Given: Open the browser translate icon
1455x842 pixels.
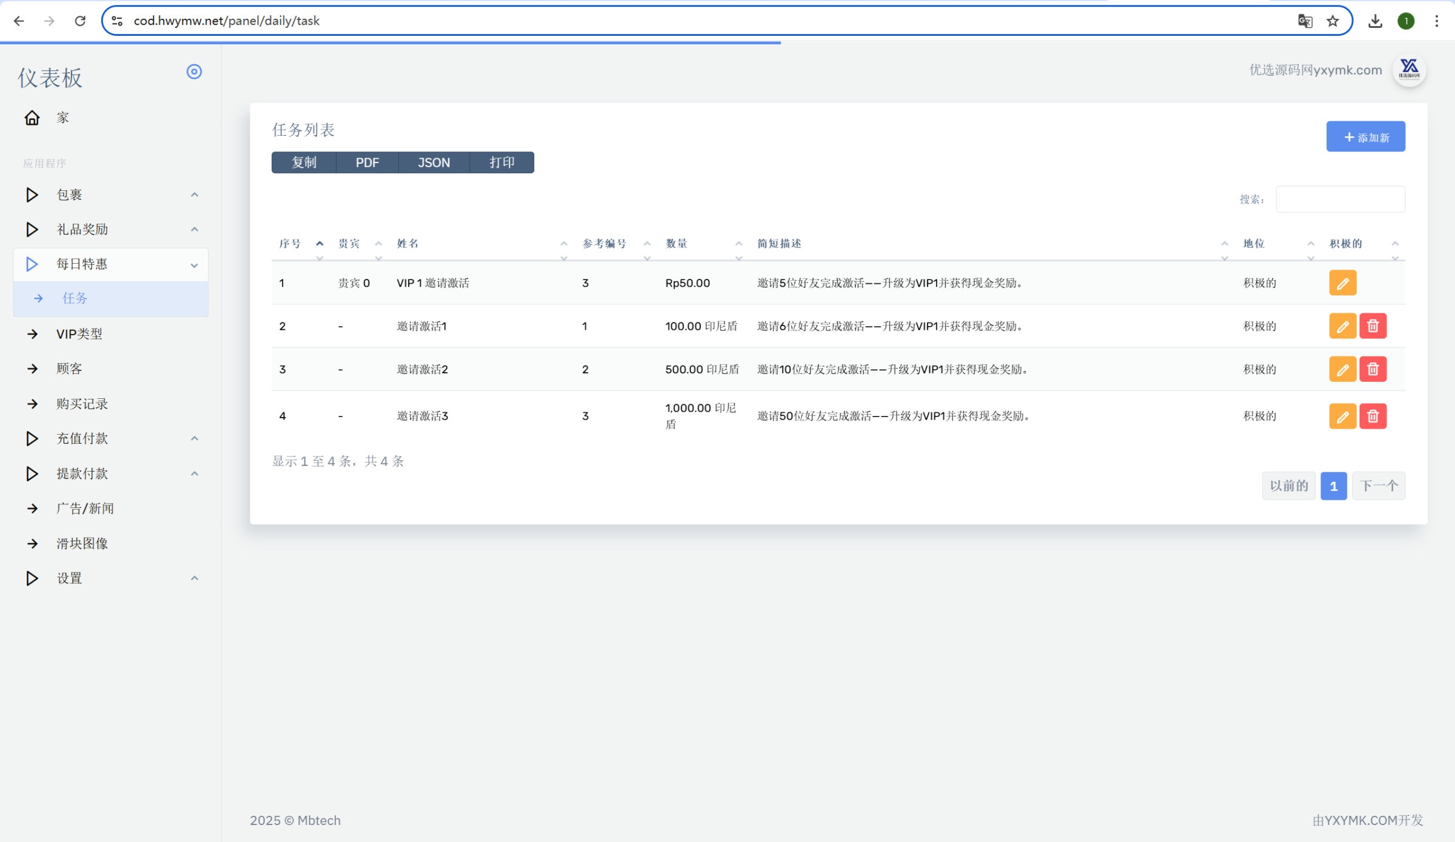Looking at the screenshot, I should (1305, 21).
